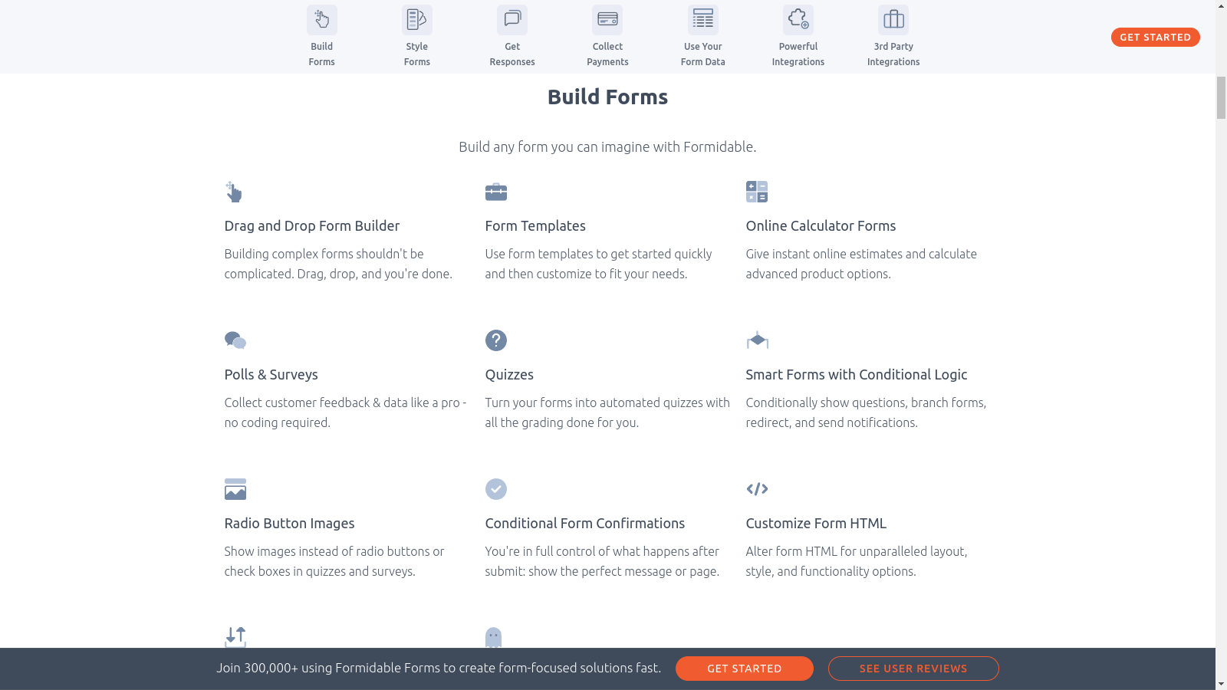Open 3rd Party Integrations via its briefcase icon
Screen dimensions: 1227x690
893,18
